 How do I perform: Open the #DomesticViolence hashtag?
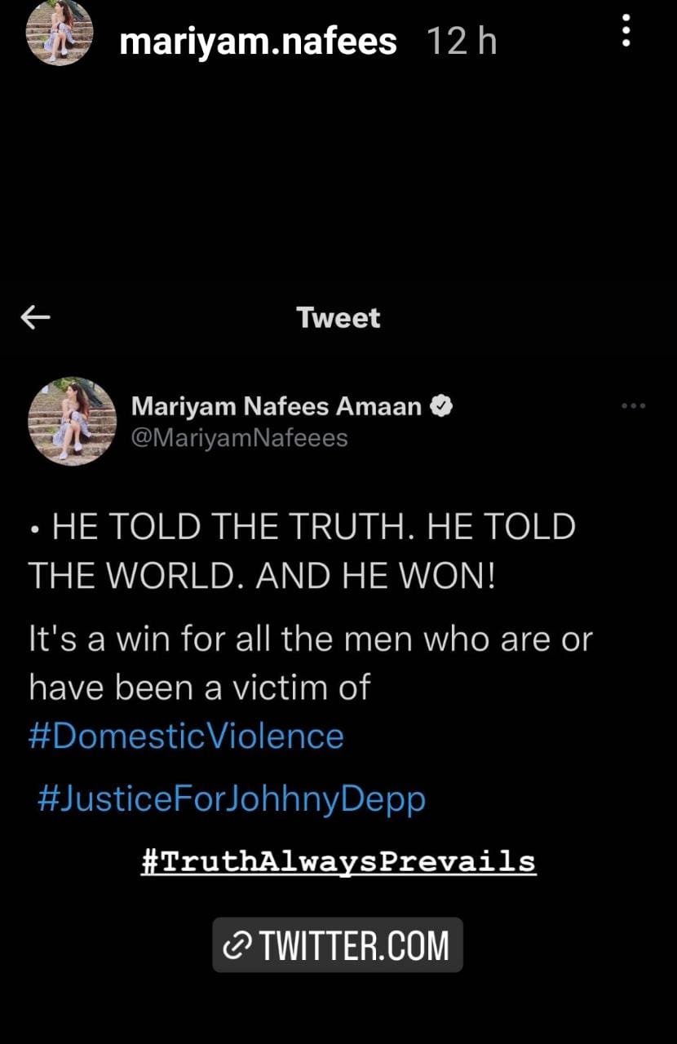[186, 736]
